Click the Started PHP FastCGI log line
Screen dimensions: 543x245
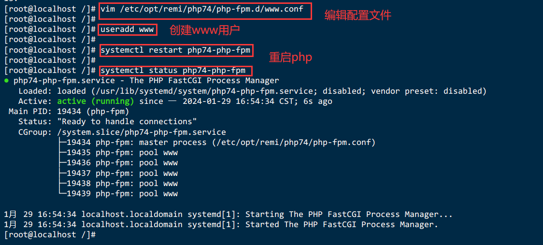(x=221, y=225)
